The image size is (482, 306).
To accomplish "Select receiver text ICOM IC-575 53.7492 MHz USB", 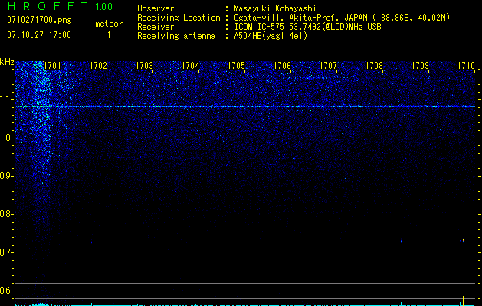I will pos(307,27).
